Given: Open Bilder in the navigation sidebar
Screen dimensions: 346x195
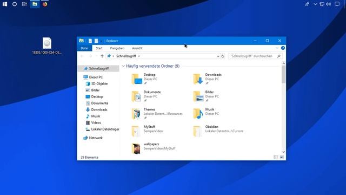Looking at the screenshot, I should [x=95, y=90].
